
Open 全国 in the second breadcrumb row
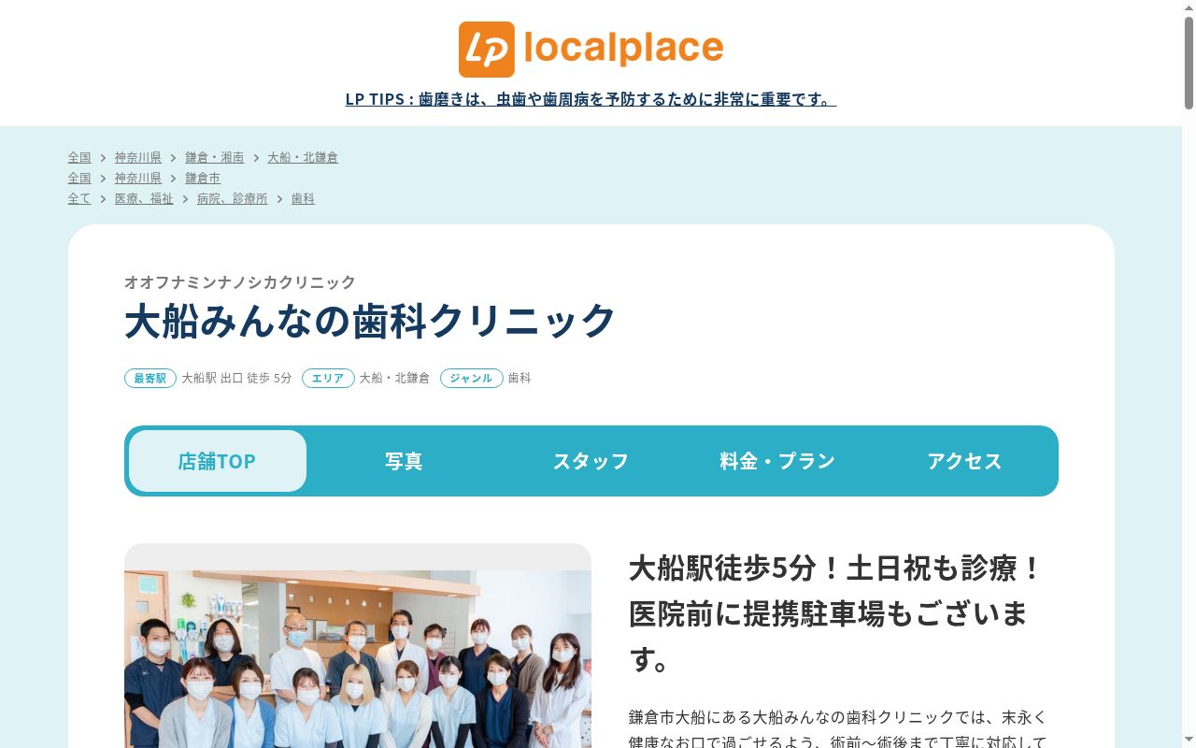click(x=79, y=178)
